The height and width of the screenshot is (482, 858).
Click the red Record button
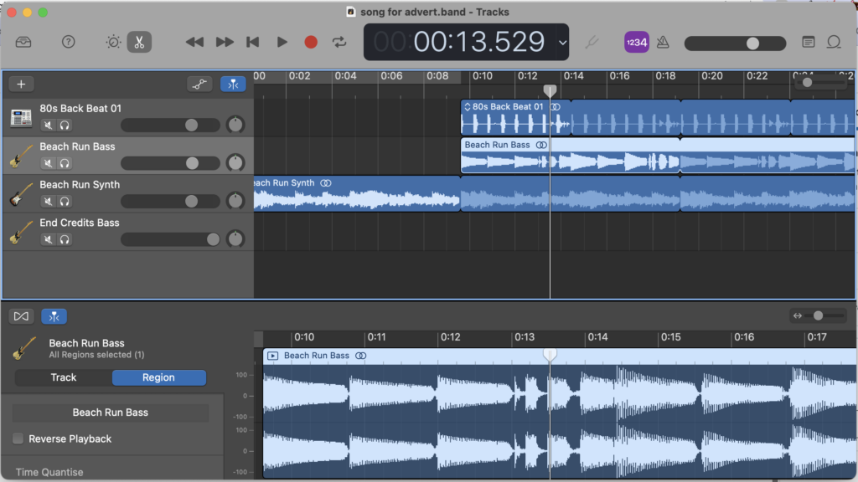[x=311, y=42]
